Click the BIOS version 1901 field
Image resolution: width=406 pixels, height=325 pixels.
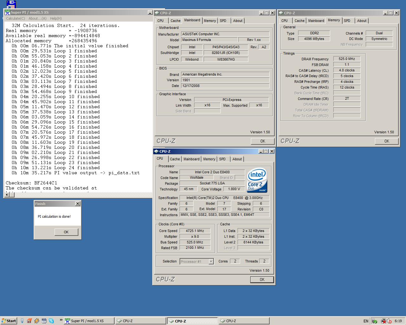tap(225, 80)
